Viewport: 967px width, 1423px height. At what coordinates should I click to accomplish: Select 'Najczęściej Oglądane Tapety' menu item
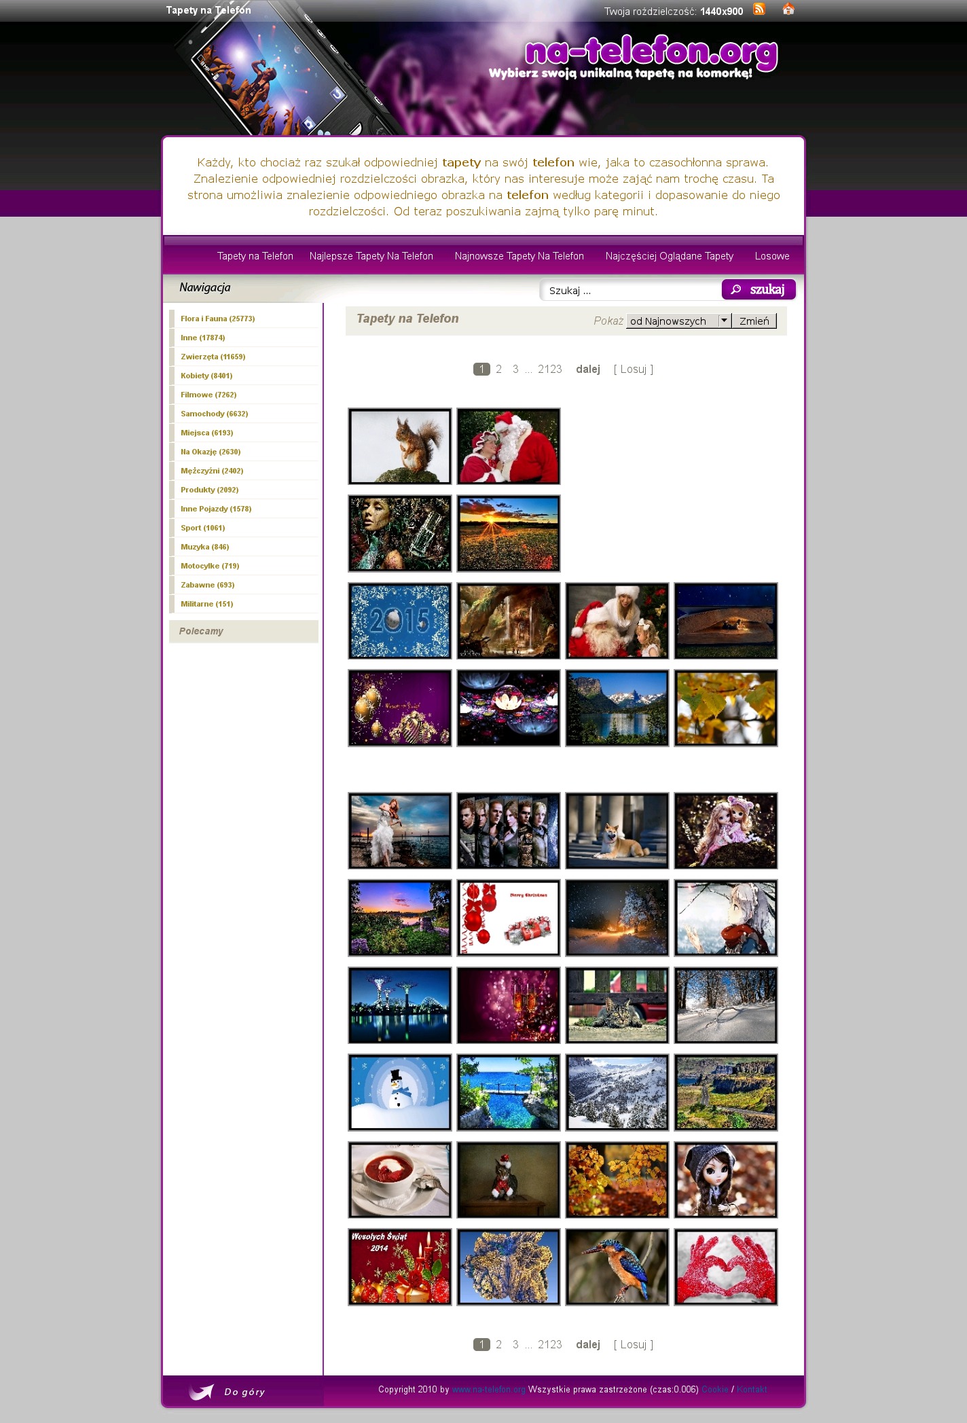[669, 256]
